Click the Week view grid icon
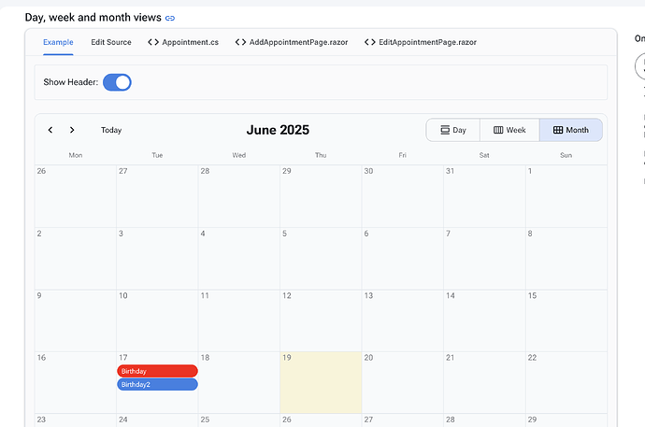This screenshot has height=427, width=645. pyautogui.click(x=498, y=130)
